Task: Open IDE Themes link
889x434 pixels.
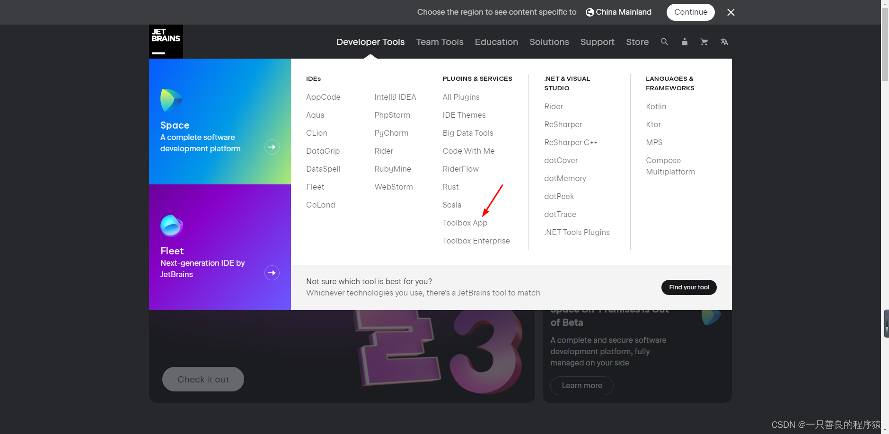Action: click(464, 115)
